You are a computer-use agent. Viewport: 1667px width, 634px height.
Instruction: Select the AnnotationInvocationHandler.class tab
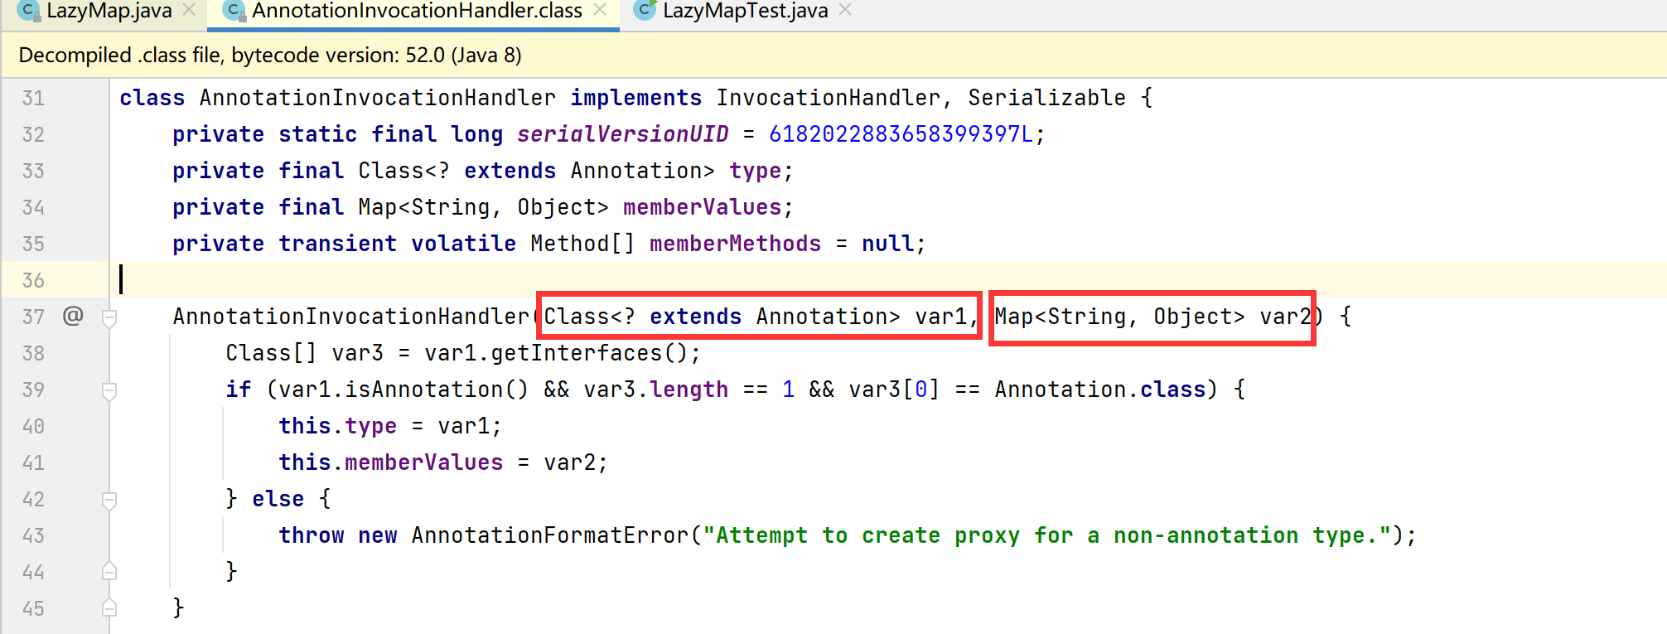[x=417, y=11]
